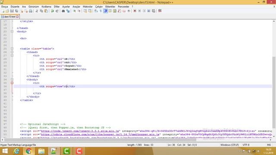
Task: Collapse the tr fold marker on line 27
Action: pos(12,56)
